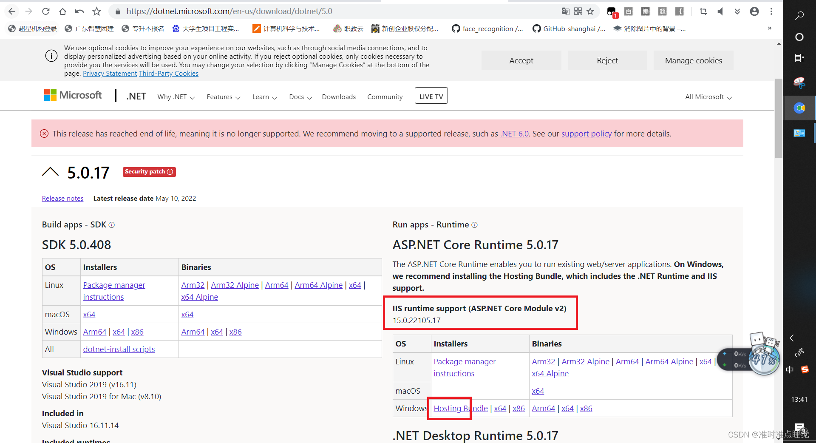Open the browser profile avatar
Screen dimensions: 816x443
(x=754, y=11)
